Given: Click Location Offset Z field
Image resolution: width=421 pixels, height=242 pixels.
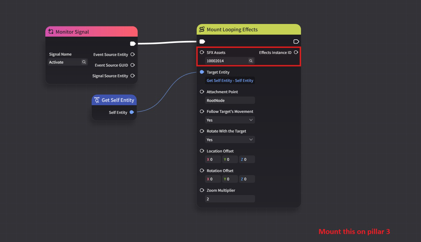Looking at the screenshot, I should point(247,159).
